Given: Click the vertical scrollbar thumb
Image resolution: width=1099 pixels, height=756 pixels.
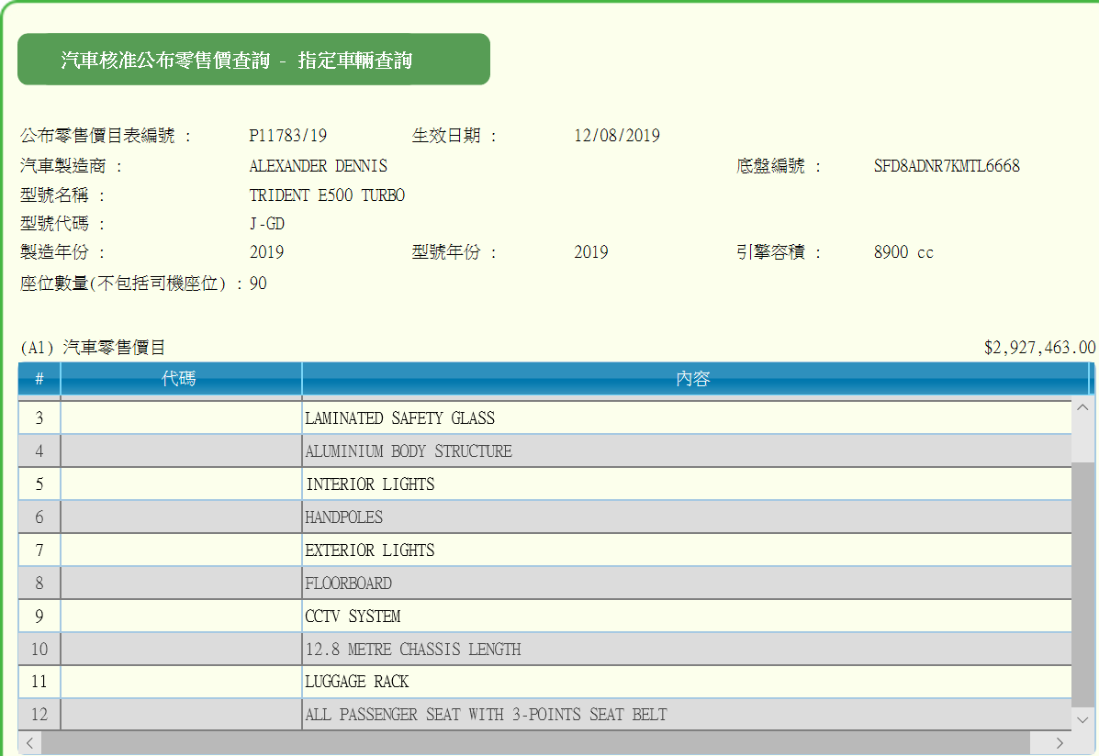Looking at the screenshot, I should coord(1082,585).
